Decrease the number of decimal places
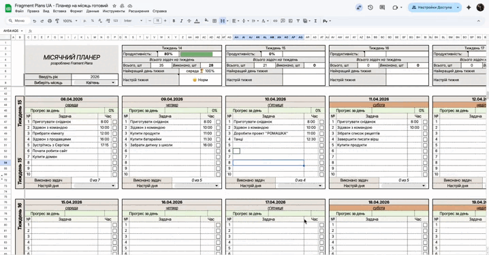This screenshot has height=255, width=489. coord(100,21)
